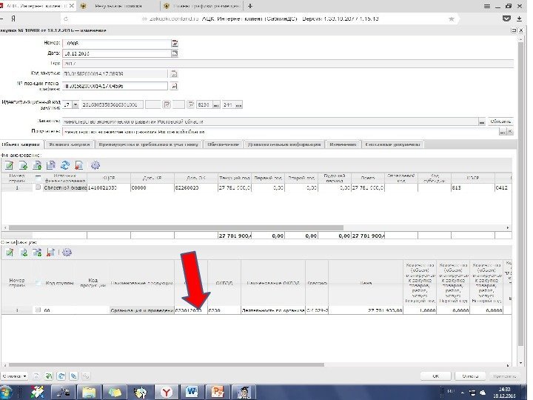Click the lookup icon beside № позиции плана-графика
The width and height of the screenshot is (533, 400).
tap(174, 86)
